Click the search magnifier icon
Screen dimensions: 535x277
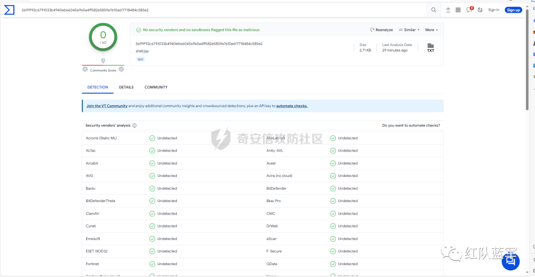point(433,10)
